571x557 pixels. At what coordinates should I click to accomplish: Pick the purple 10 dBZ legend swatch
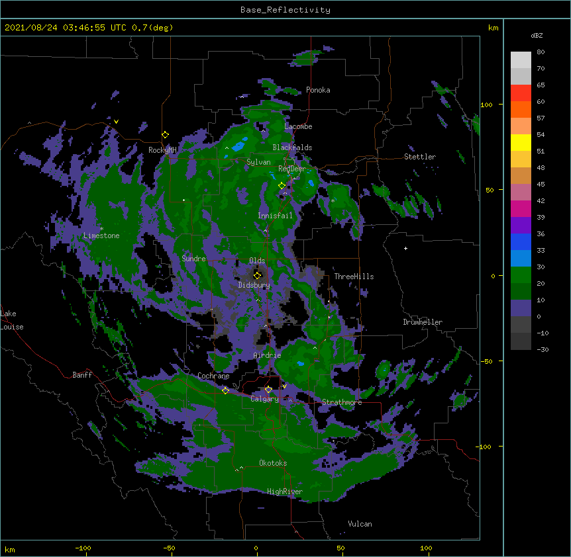(x=521, y=308)
